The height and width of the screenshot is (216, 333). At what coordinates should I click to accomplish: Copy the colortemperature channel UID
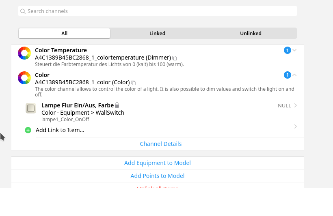tap(174, 58)
